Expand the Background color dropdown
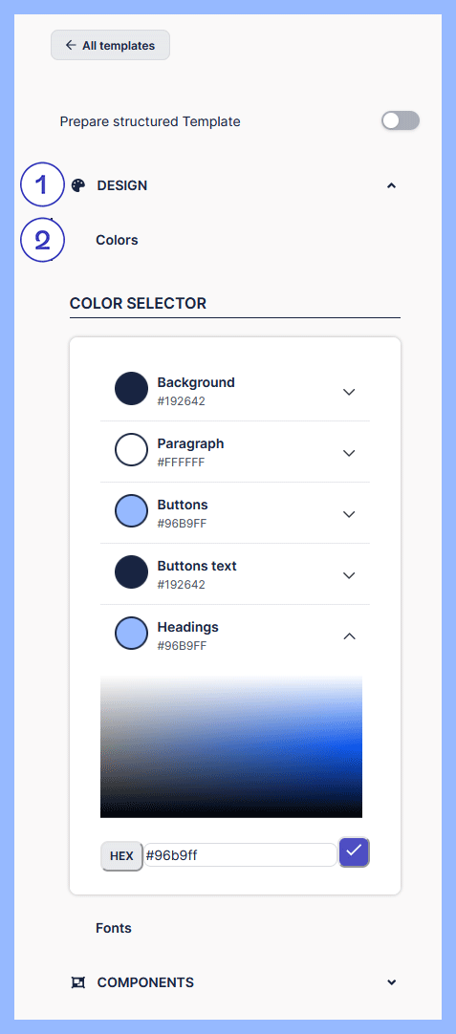456x1034 pixels. click(x=349, y=392)
